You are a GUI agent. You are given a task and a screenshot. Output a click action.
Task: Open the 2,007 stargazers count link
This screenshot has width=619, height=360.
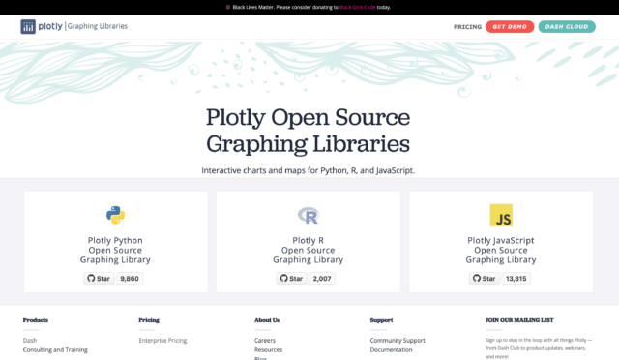pyautogui.click(x=322, y=278)
